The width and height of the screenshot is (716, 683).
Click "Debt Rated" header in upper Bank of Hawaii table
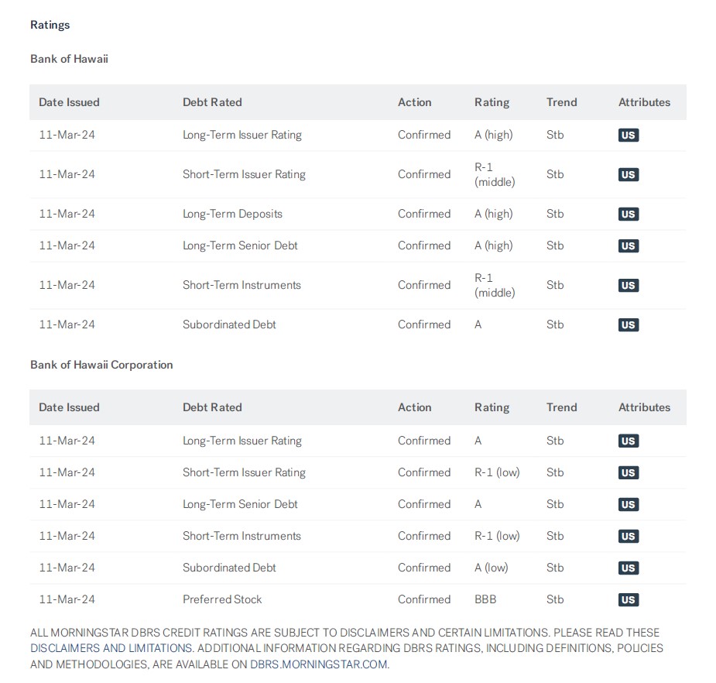(212, 102)
